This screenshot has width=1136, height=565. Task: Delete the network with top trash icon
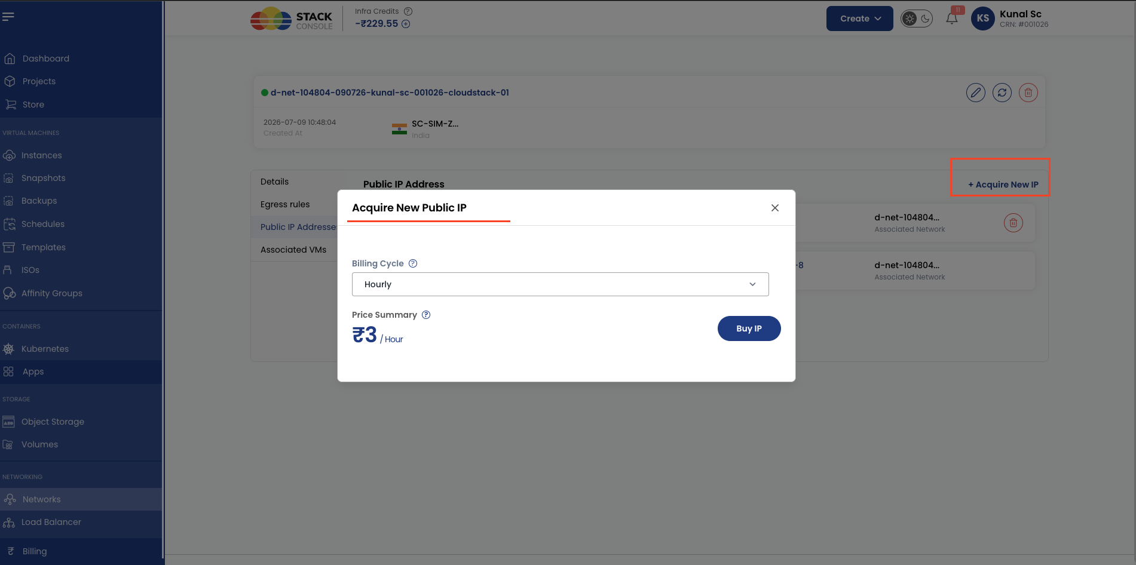pos(1028,93)
